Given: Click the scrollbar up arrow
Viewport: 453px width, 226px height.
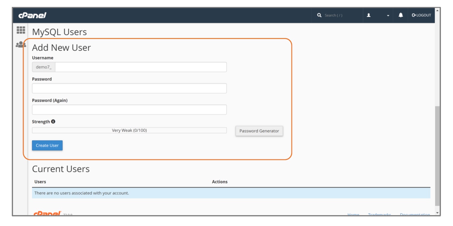Looking at the screenshot, I should (x=437, y=11).
